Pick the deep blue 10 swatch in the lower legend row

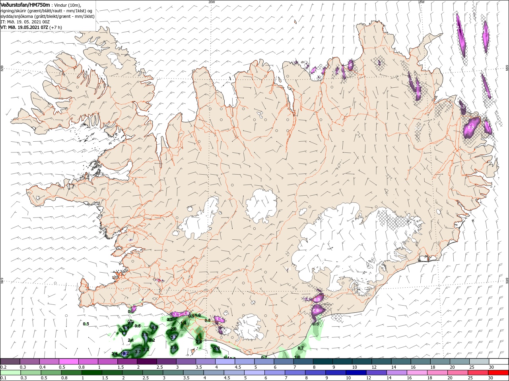tap(356, 373)
